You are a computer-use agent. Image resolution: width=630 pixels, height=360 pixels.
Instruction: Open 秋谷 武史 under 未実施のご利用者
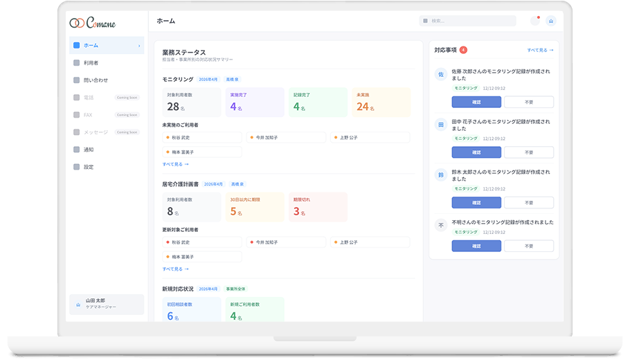coord(202,137)
